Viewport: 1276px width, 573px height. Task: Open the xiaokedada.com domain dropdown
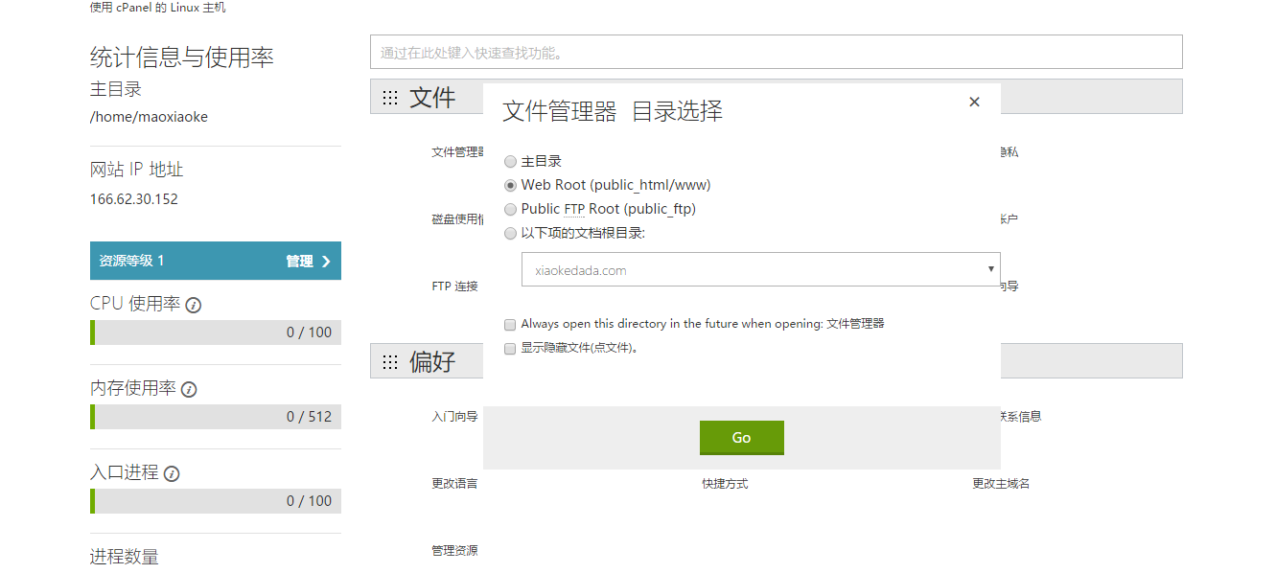pos(760,270)
